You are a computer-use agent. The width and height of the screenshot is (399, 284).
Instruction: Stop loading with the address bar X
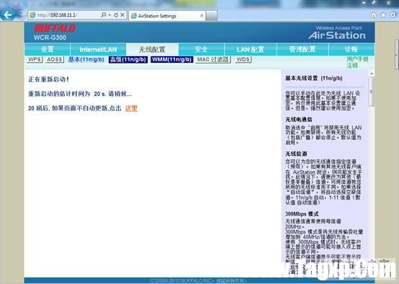(x=122, y=15)
